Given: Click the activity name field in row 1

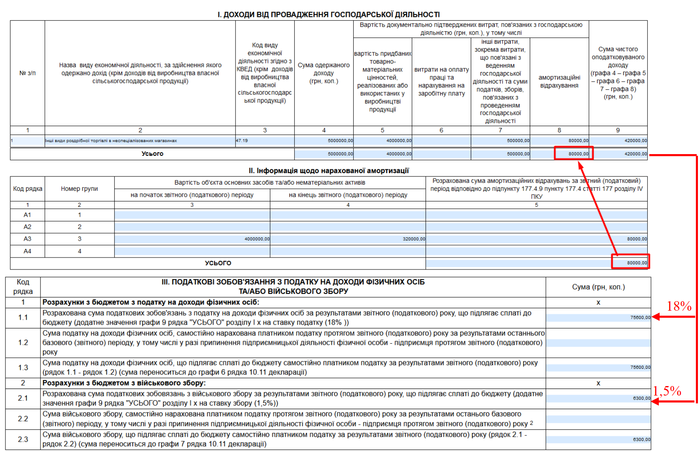Looking at the screenshot, I should 140,141.
